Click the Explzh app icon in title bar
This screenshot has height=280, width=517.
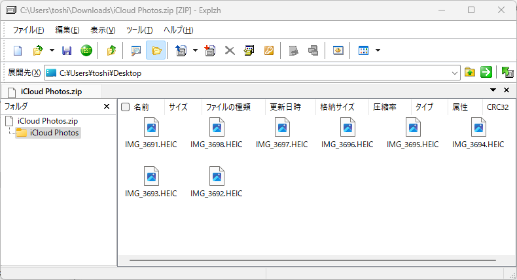click(x=11, y=10)
